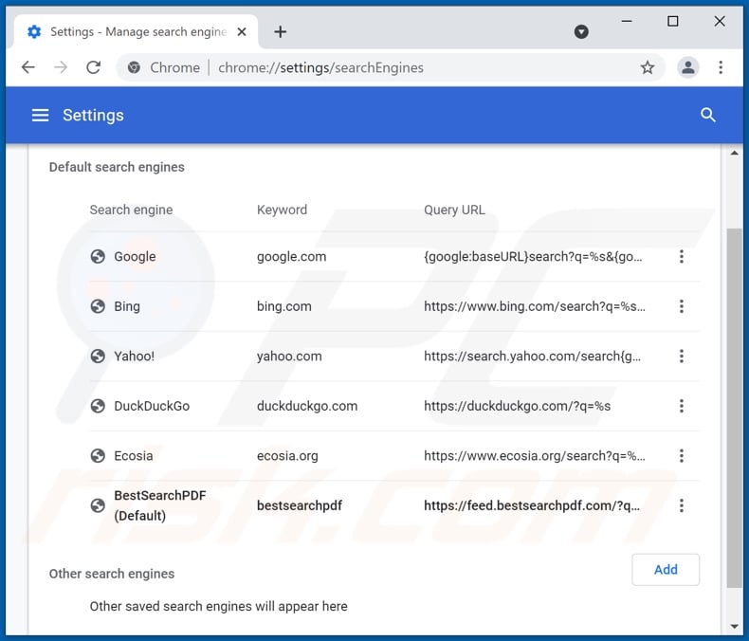Click the globe icon beside Google

point(98,257)
